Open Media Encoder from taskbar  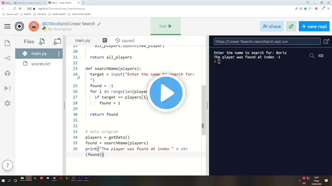click(86, 178)
